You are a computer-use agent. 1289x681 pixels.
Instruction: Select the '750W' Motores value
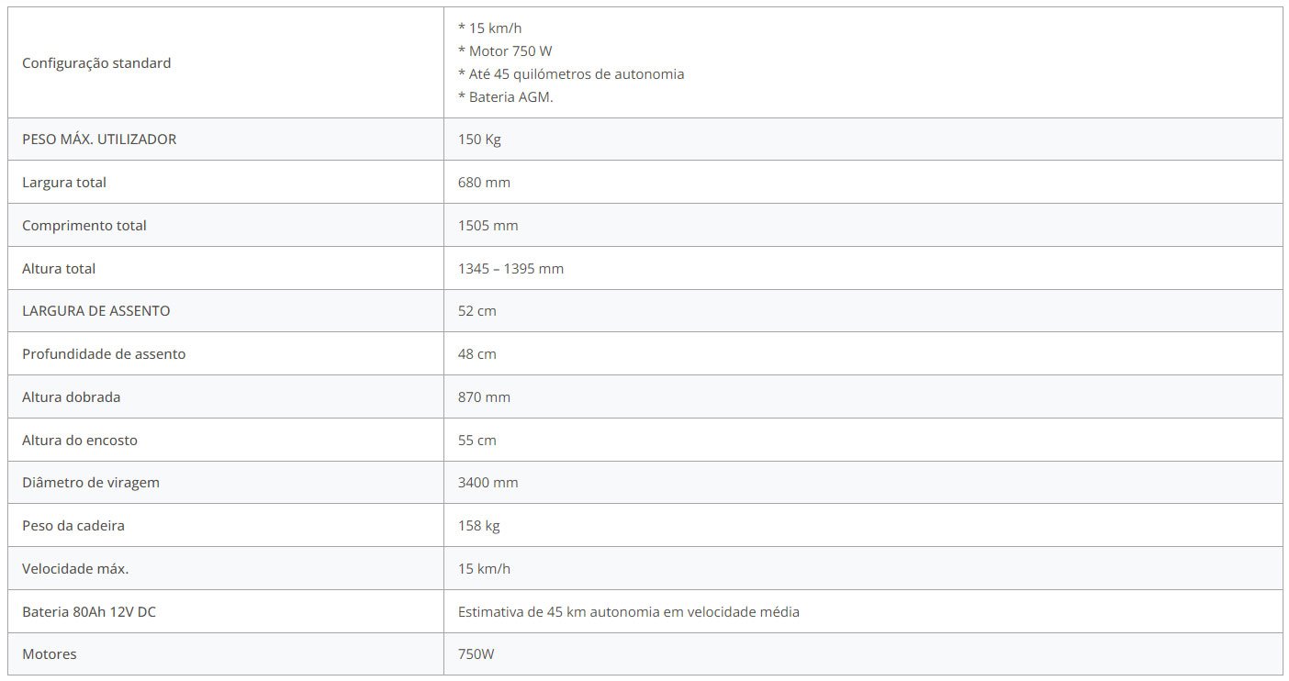pos(476,654)
